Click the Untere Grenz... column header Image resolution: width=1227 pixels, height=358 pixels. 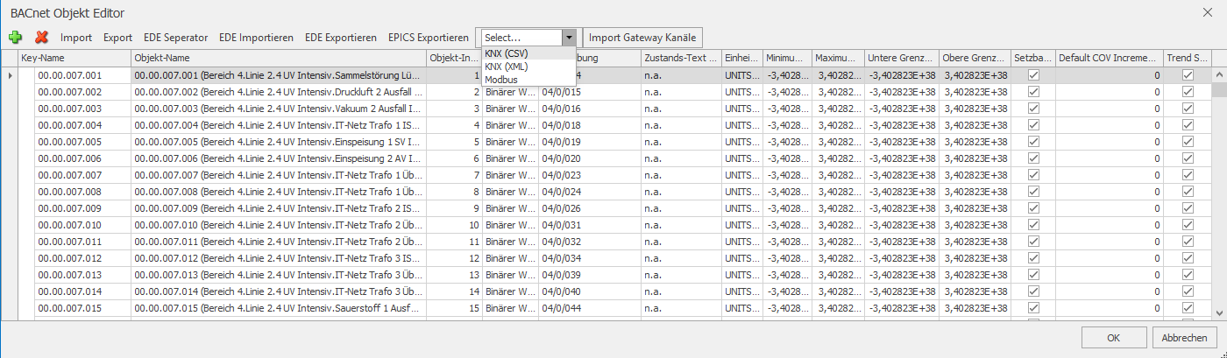902,59
